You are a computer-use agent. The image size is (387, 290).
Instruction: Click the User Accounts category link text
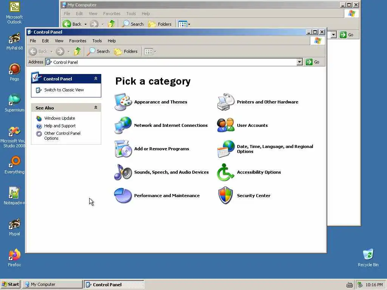[x=252, y=125]
